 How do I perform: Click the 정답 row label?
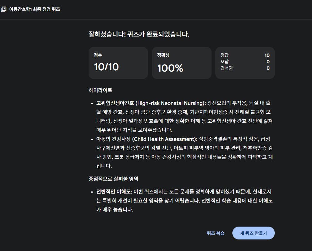(224, 55)
